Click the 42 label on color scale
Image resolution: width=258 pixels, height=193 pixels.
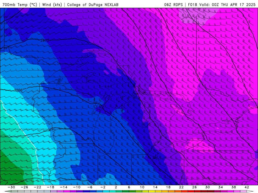click(x=246, y=187)
